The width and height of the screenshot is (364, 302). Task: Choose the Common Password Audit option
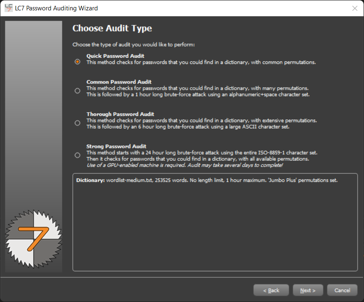click(x=78, y=91)
